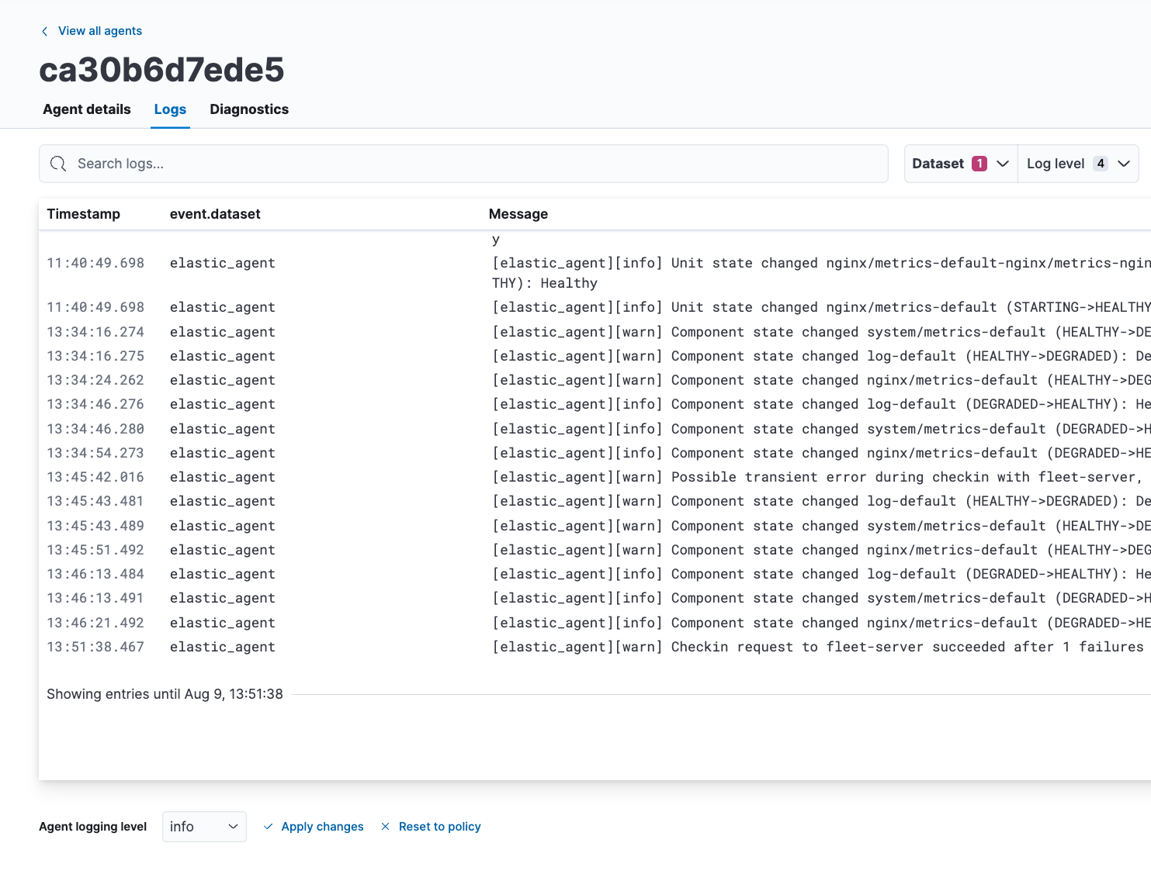Click the X icon next to Reset to policy
The width and height of the screenshot is (1151, 888).
coord(386,827)
